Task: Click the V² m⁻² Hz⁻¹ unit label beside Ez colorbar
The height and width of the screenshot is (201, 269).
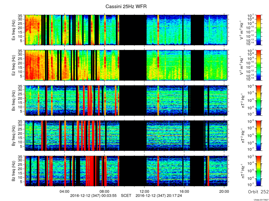Action: point(242,65)
